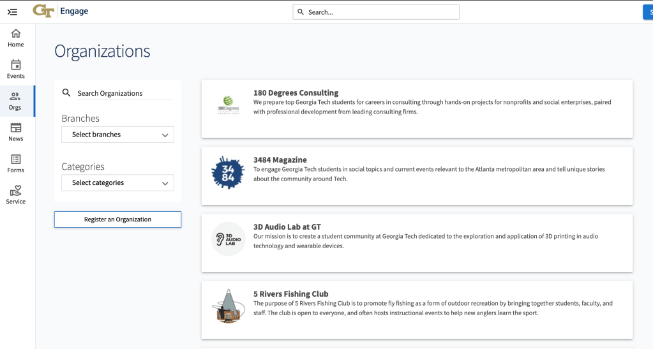This screenshot has height=349, width=653.
Task: Collapse the sidebar menu toggle icon
Action: [x=13, y=12]
